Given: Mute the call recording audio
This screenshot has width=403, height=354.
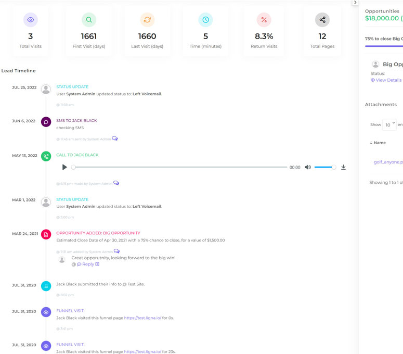Looking at the screenshot, I should pyautogui.click(x=308, y=167).
